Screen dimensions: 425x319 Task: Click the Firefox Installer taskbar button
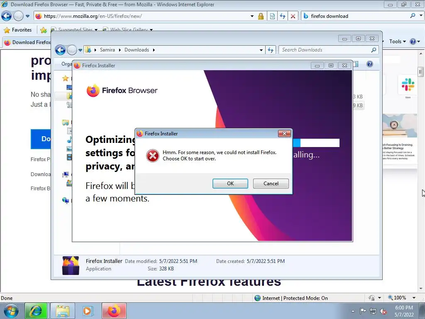(x=114, y=311)
